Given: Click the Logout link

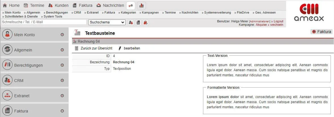Looking at the screenshot, I should [x=278, y=21].
